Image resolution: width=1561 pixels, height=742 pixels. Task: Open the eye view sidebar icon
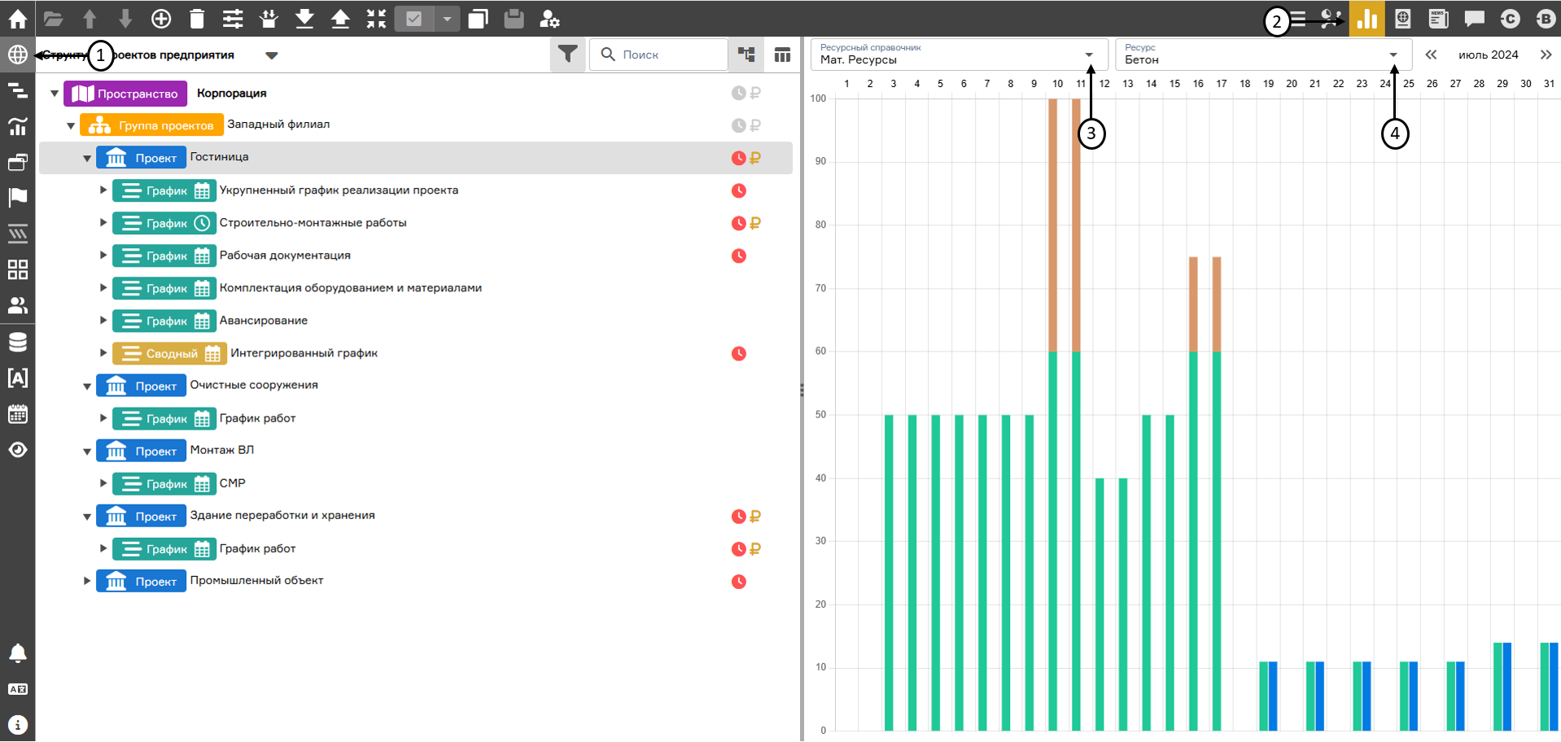coord(17,450)
